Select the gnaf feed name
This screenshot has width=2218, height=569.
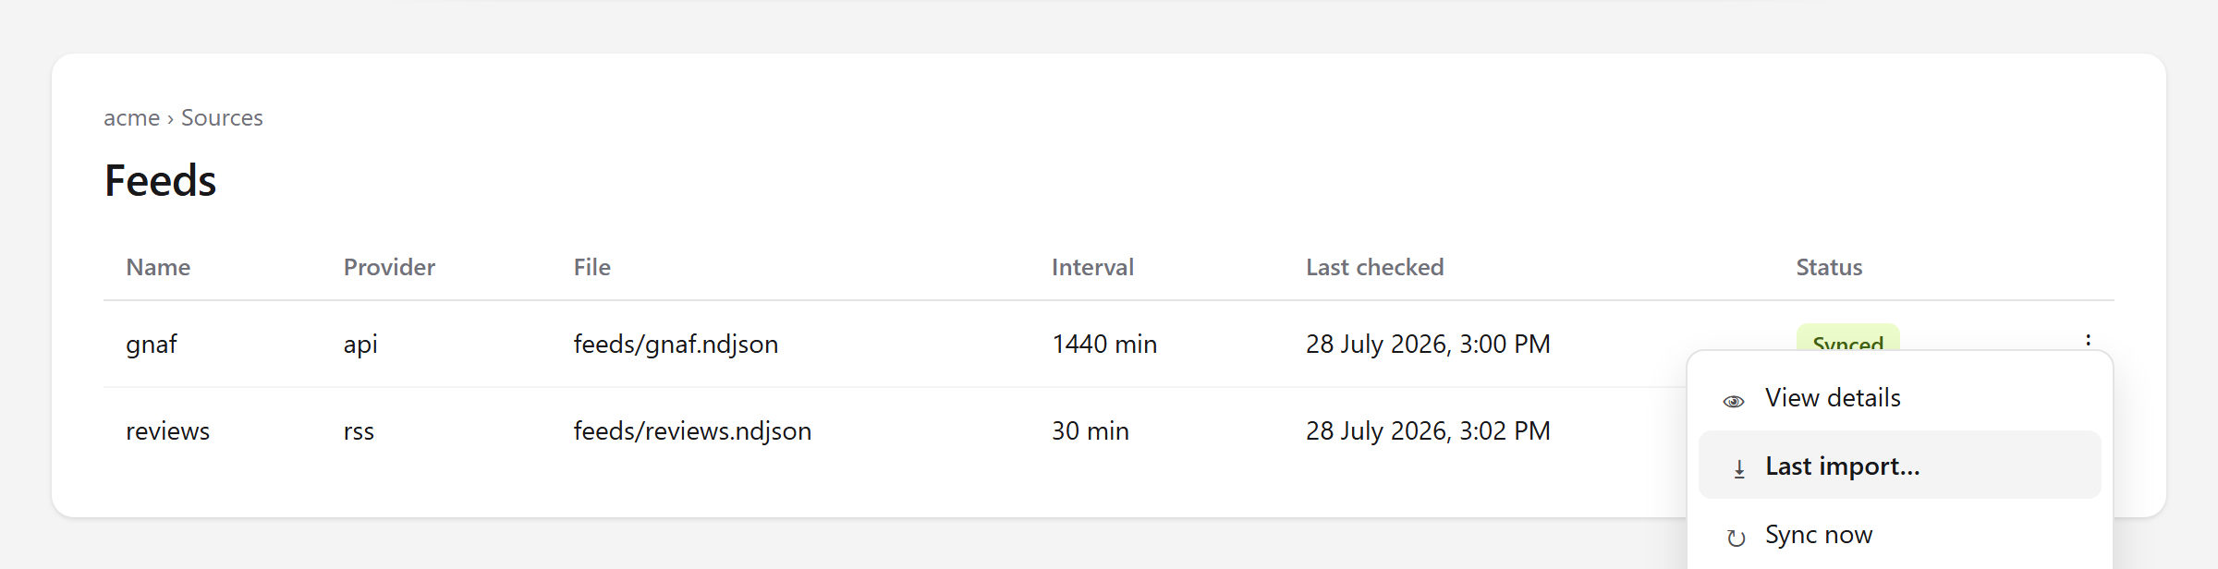pos(151,345)
